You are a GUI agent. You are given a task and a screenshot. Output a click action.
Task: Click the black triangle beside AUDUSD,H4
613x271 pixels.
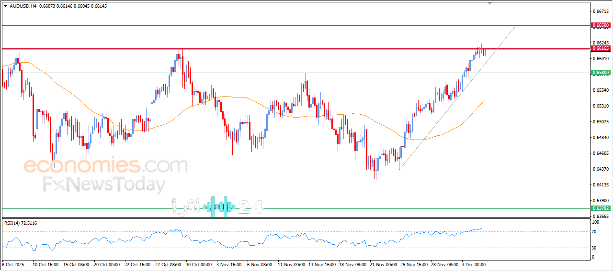tap(5, 6)
